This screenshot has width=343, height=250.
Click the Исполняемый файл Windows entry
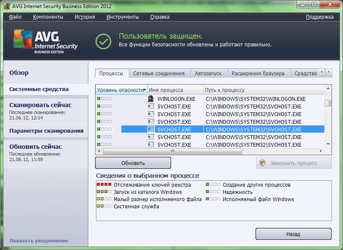tap(259, 199)
